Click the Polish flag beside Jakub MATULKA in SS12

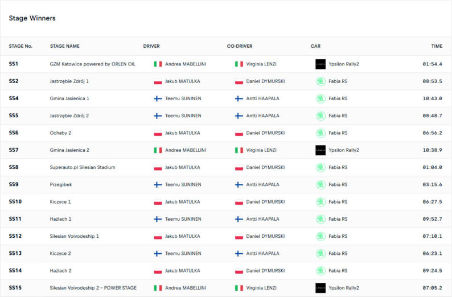coord(158,236)
